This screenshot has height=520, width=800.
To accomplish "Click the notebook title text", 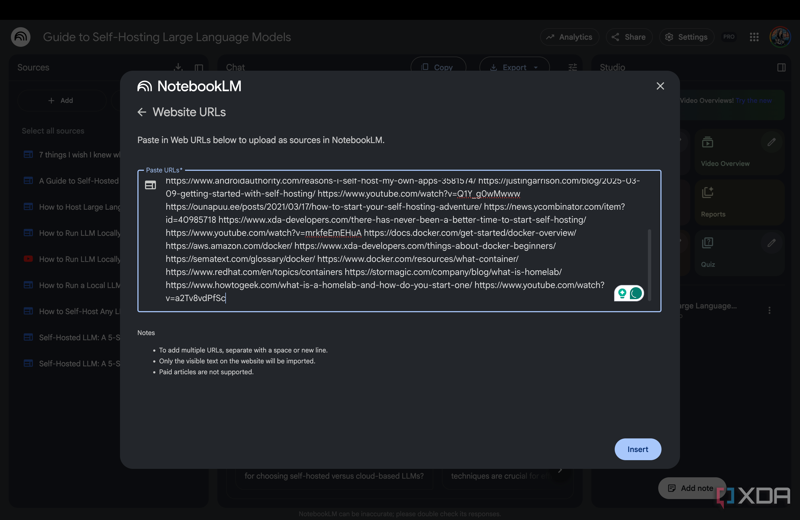I will (x=167, y=37).
